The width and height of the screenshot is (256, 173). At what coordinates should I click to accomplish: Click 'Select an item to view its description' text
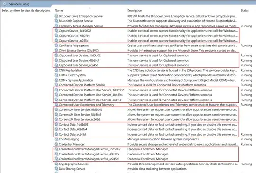26,10
